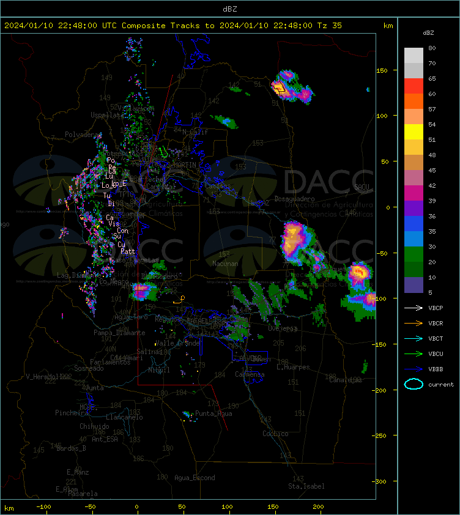This screenshot has width=460, height=515.
Task: Click the L.Huarpes map label
Action: 293,367
